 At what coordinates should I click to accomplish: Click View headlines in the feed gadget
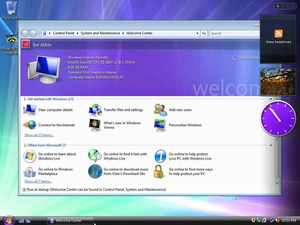(x=278, y=42)
